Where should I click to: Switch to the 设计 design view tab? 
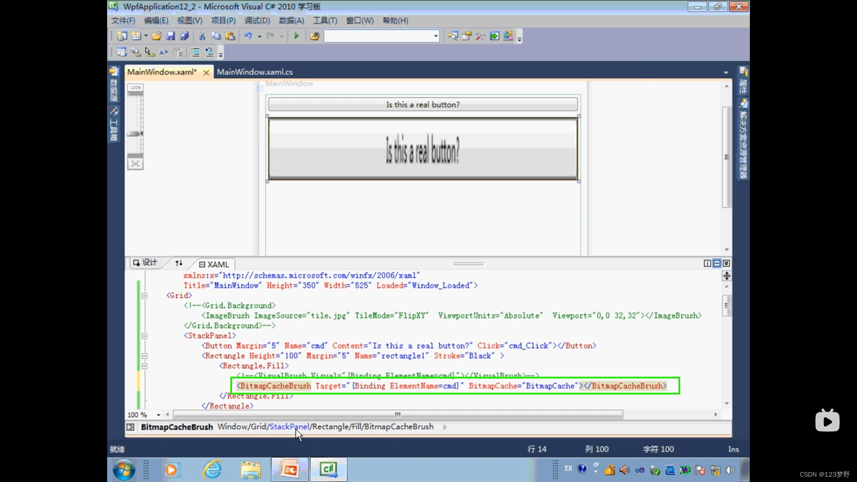pos(146,262)
